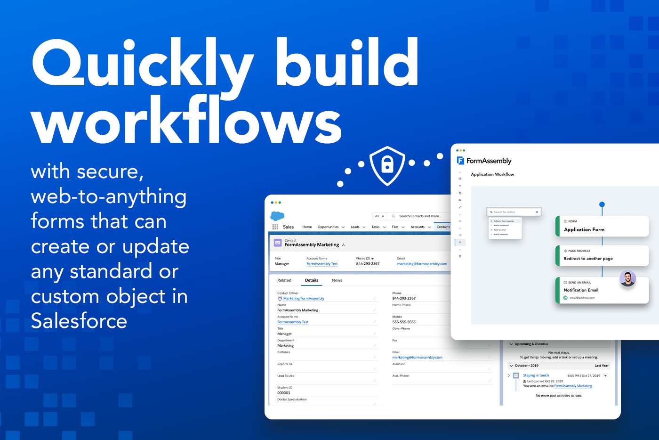This screenshot has width=659, height=440.
Task: Click pencil edit icon in FormAssembly sidebar
Action: (x=460, y=207)
